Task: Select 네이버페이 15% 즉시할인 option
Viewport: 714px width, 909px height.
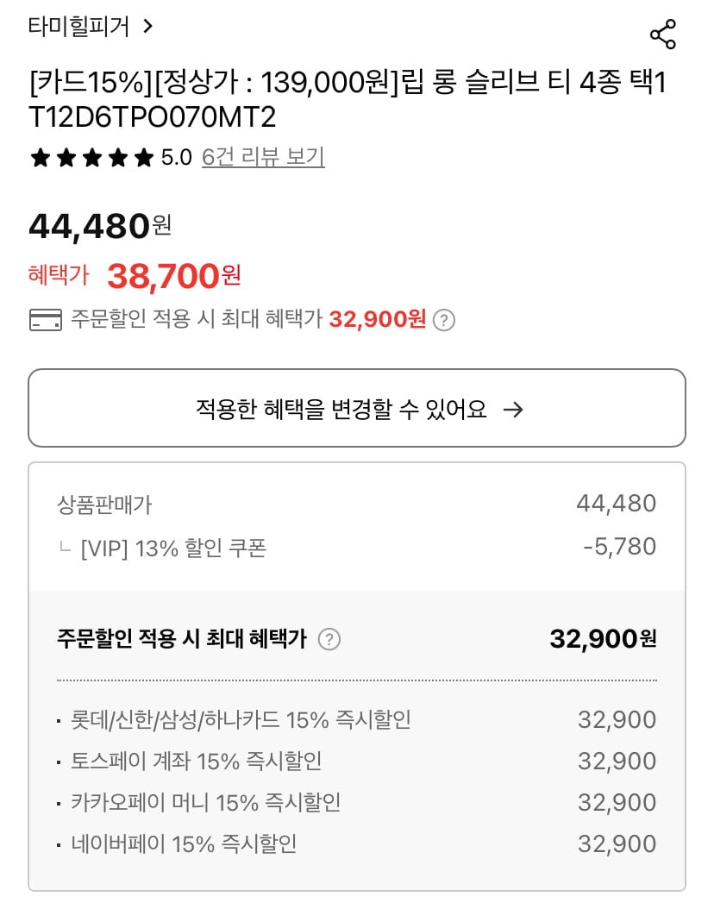Action: (x=184, y=844)
